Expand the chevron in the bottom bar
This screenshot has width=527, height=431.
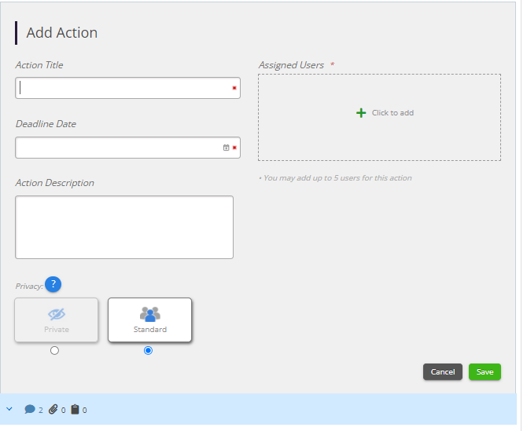9,409
